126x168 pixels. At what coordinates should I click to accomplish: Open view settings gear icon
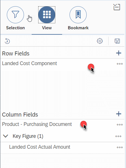pos(100,41)
